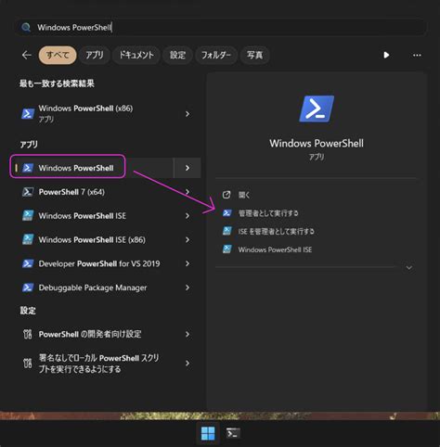Switch to the フォルダー filter tab
Screen dimensions: 440x447
(216, 55)
